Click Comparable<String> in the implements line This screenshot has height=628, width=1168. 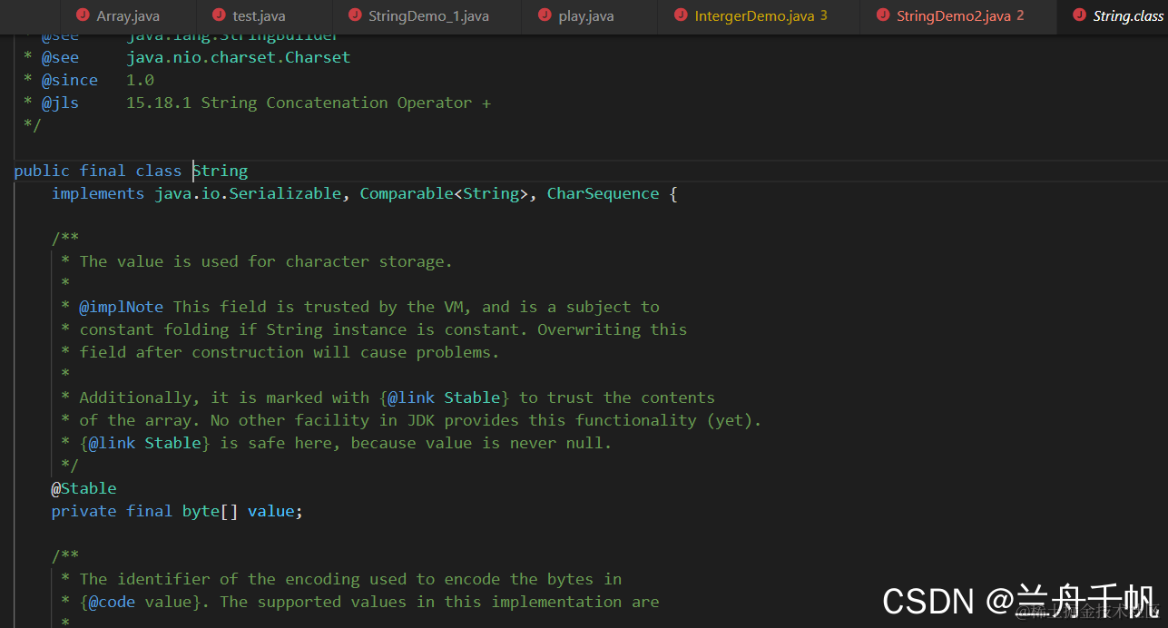448,193
